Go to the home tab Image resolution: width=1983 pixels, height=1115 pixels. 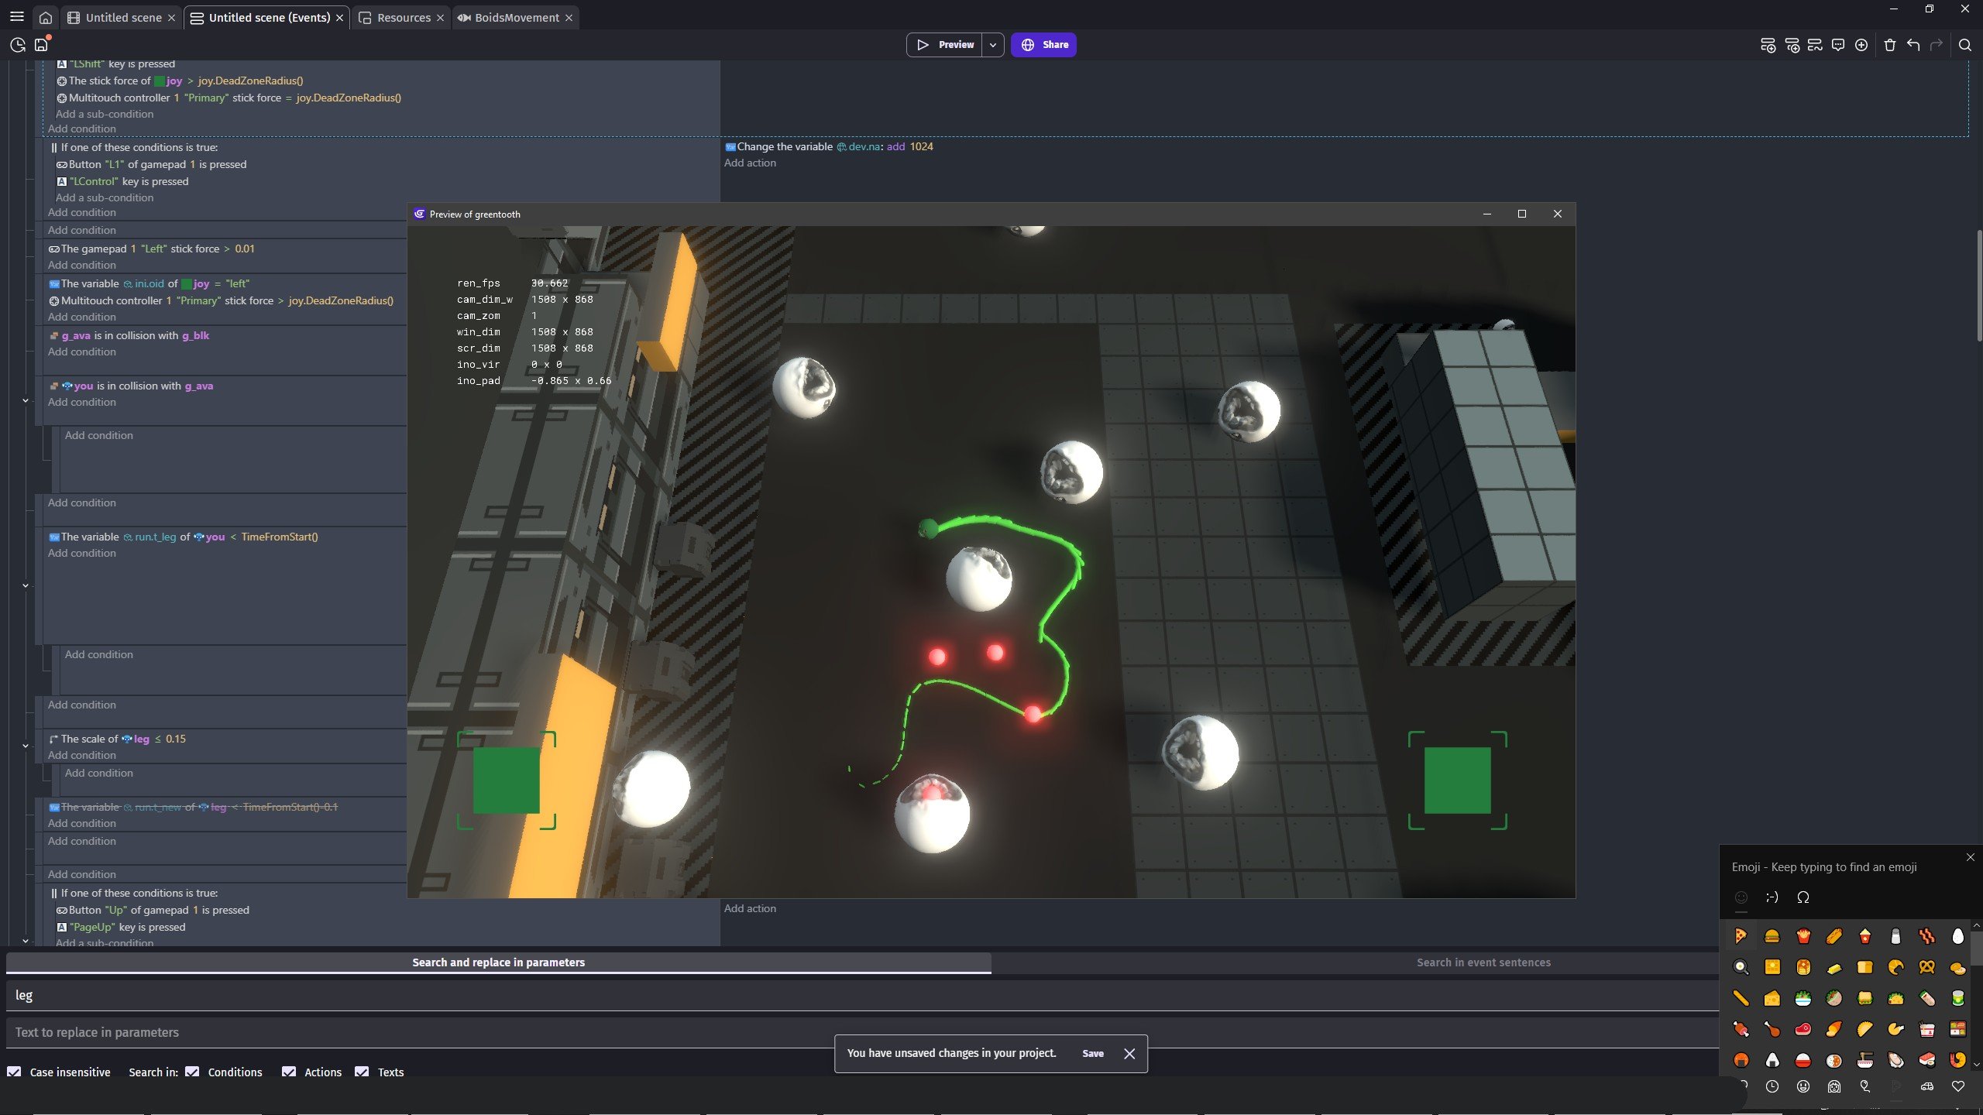(x=46, y=17)
